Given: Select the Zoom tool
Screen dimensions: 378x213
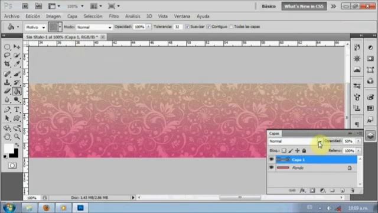Looking at the screenshot, I should [x=17, y=137].
